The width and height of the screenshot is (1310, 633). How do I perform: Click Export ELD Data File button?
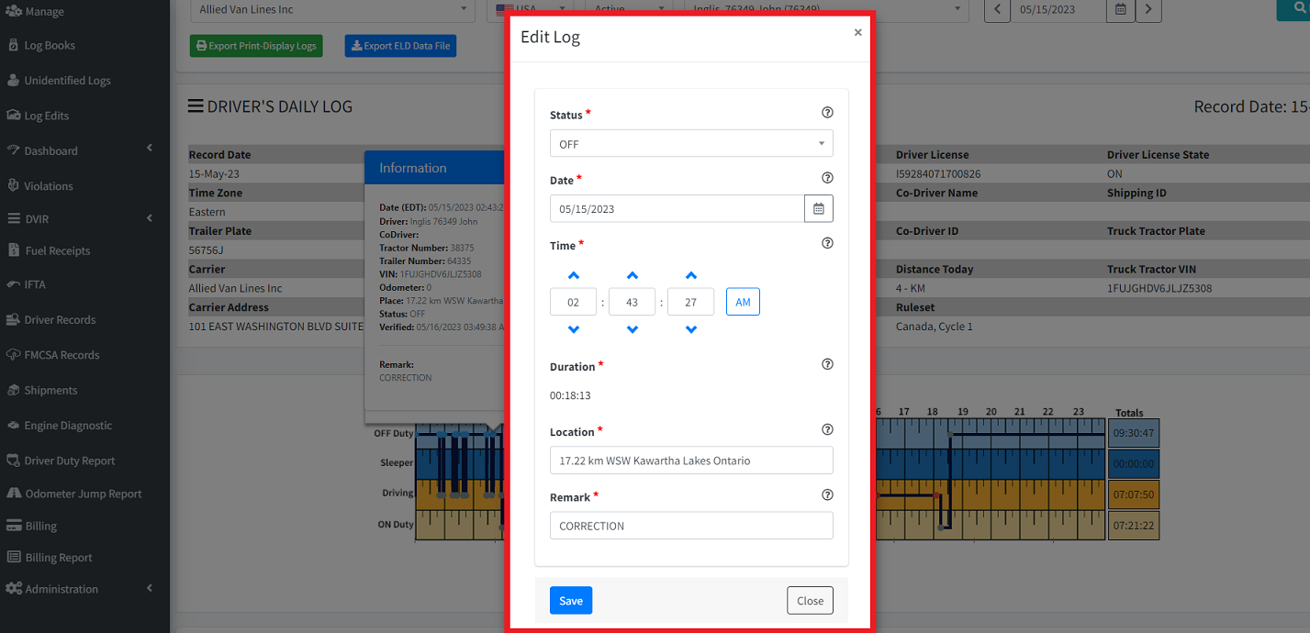click(x=400, y=46)
